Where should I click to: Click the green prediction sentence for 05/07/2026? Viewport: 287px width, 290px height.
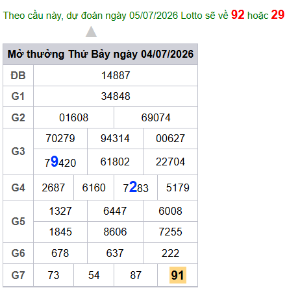pos(143,15)
